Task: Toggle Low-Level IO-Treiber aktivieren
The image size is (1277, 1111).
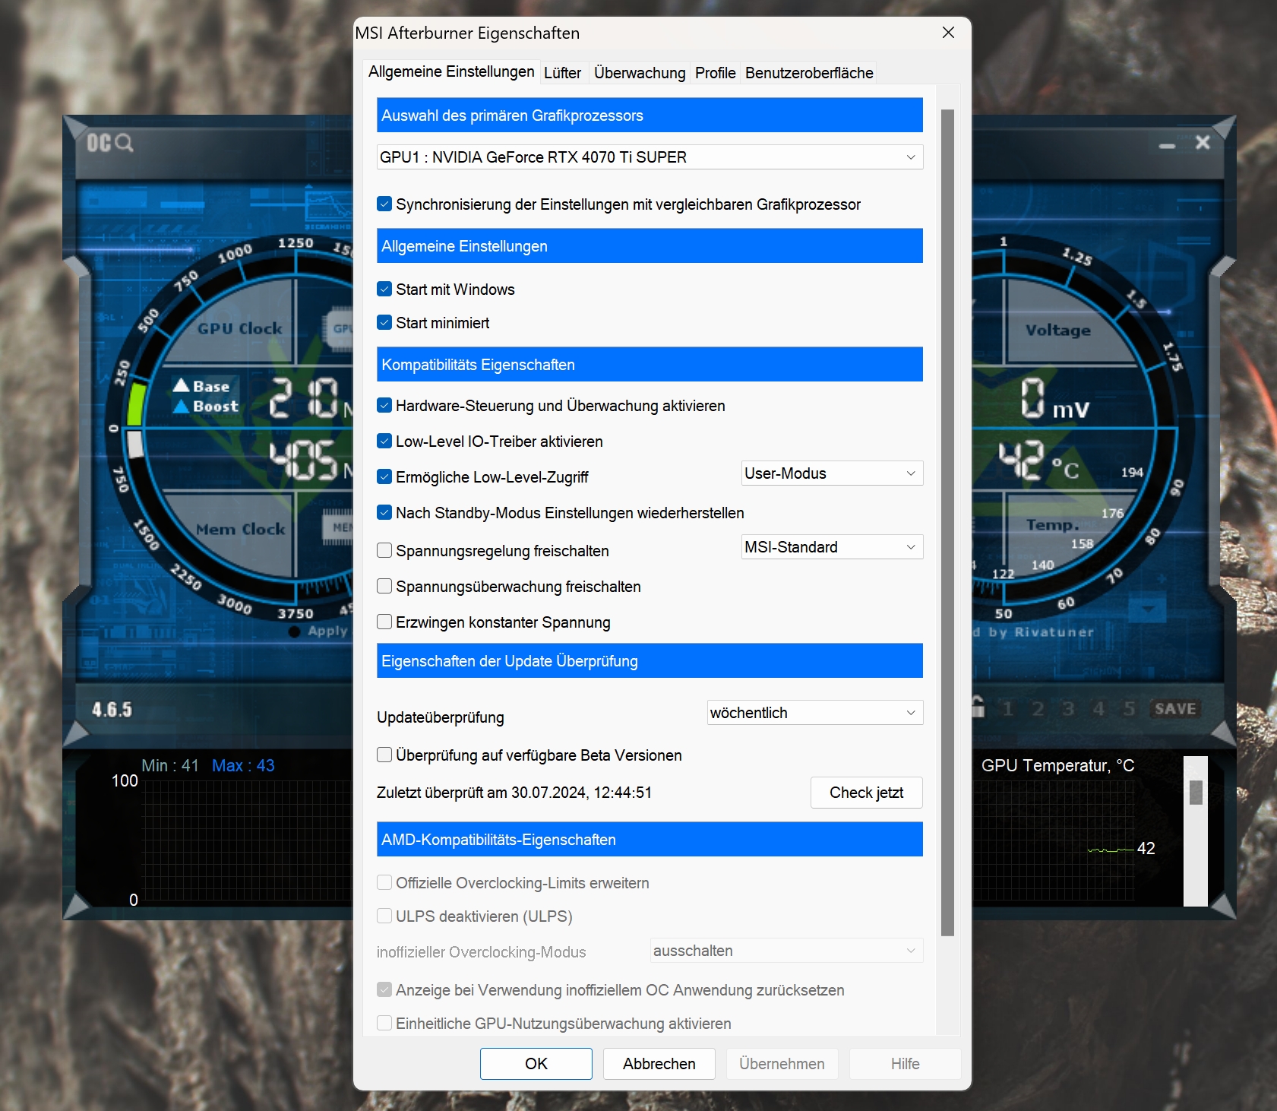Action: coord(384,441)
